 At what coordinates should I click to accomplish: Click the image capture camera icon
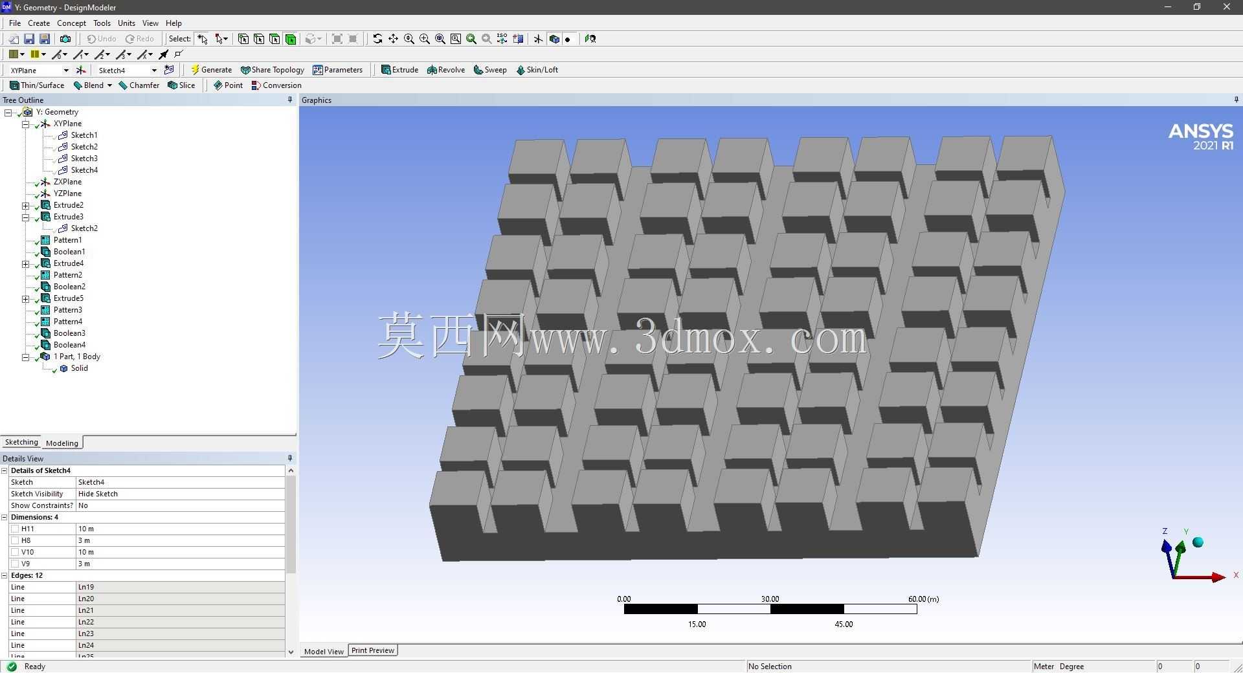[x=65, y=39]
